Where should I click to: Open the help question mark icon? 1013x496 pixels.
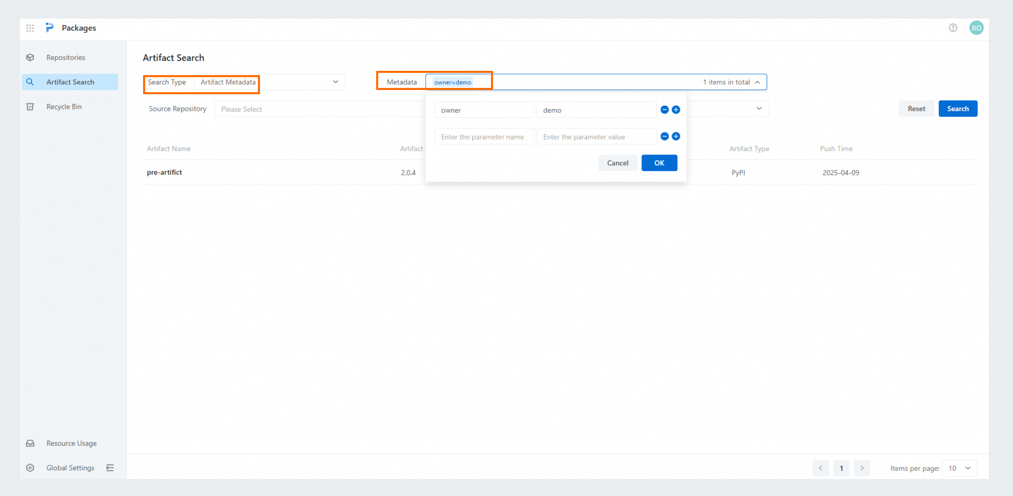952,28
